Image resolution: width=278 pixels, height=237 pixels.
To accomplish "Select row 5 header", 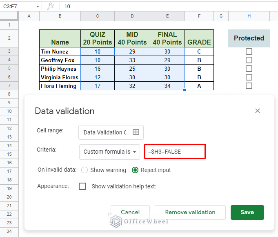I will (x=9, y=69).
